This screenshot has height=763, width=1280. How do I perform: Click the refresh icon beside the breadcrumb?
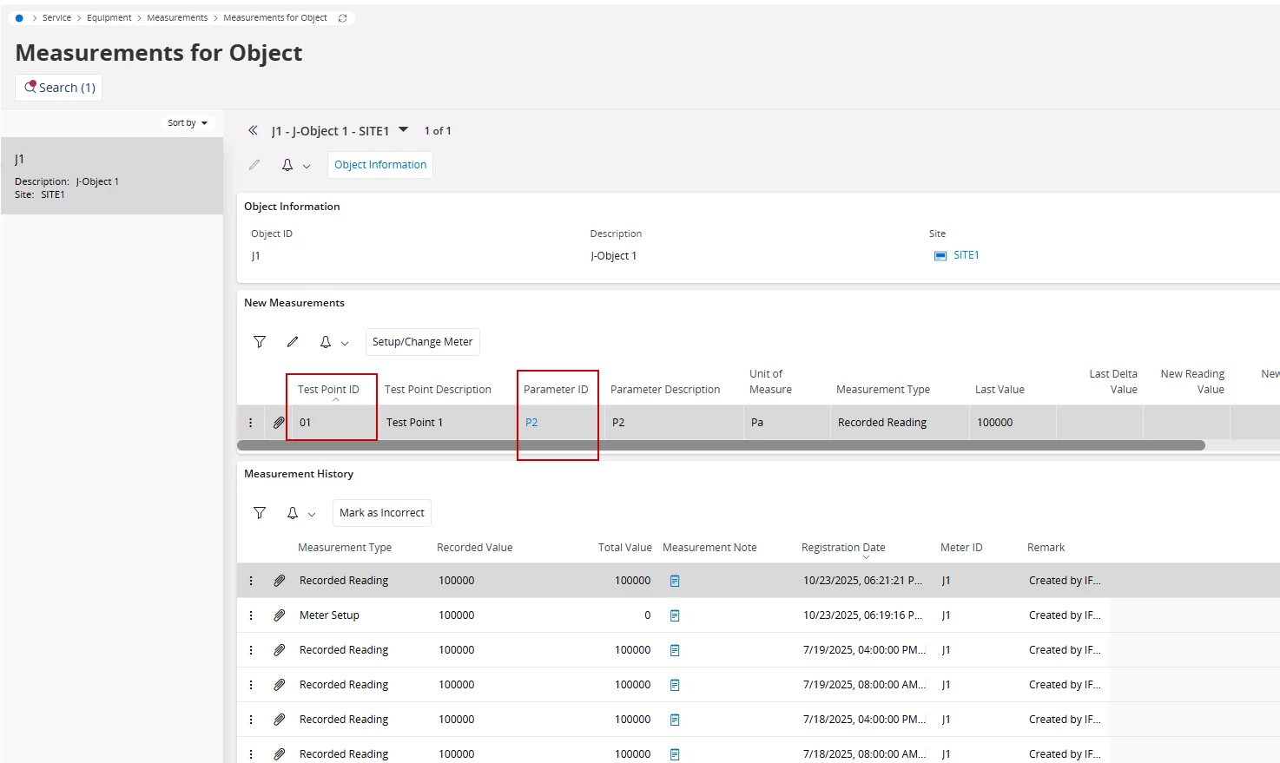(342, 18)
